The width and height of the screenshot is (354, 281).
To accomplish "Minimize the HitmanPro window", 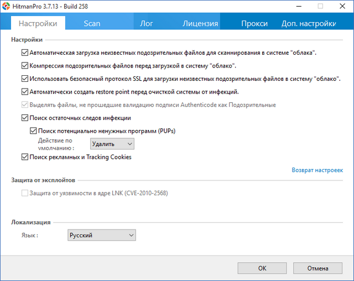I will pyautogui.click(x=298, y=6).
